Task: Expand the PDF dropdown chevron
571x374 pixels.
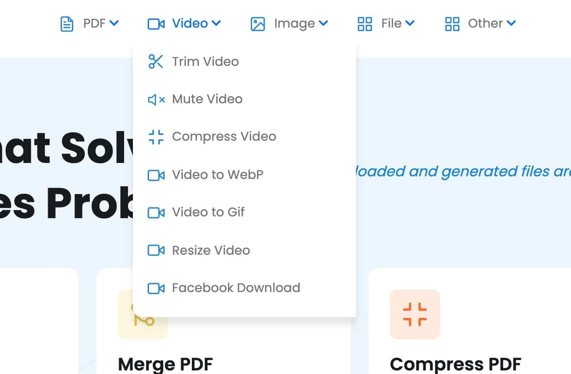Action: tap(114, 23)
